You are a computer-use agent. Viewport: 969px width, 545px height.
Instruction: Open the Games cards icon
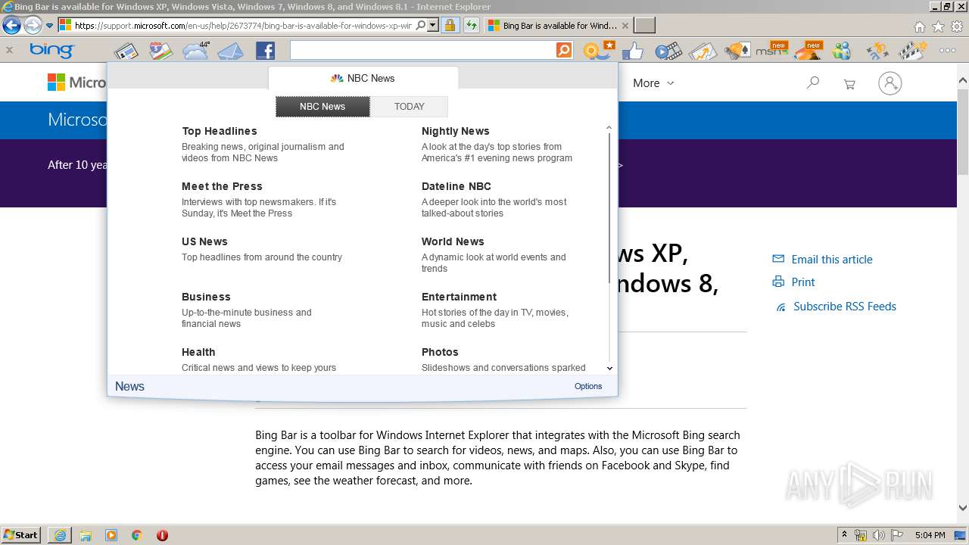[737, 51]
